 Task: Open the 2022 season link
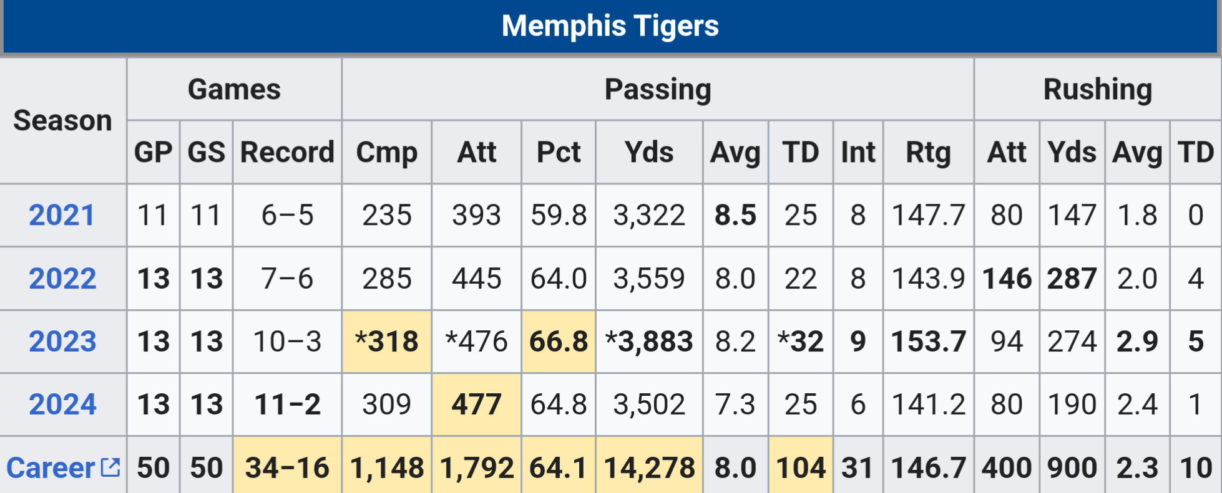62,279
